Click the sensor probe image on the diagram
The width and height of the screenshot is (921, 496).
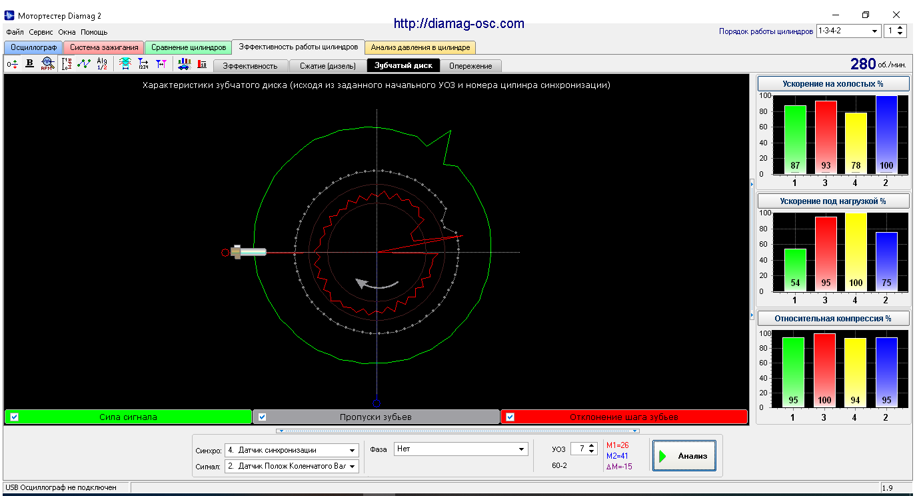click(x=248, y=252)
